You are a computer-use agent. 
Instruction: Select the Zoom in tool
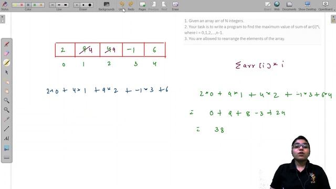point(7,100)
